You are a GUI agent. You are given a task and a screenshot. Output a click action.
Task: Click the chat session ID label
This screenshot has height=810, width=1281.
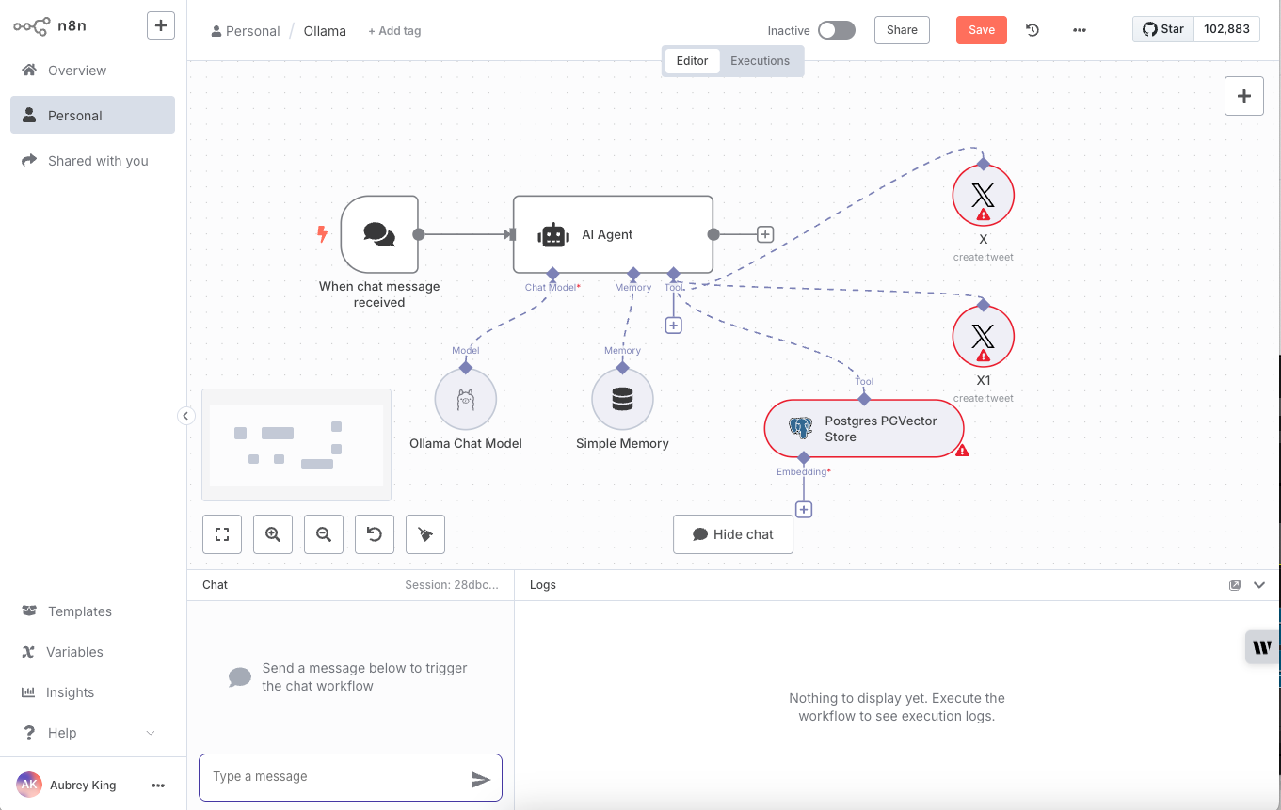pyautogui.click(x=452, y=585)
